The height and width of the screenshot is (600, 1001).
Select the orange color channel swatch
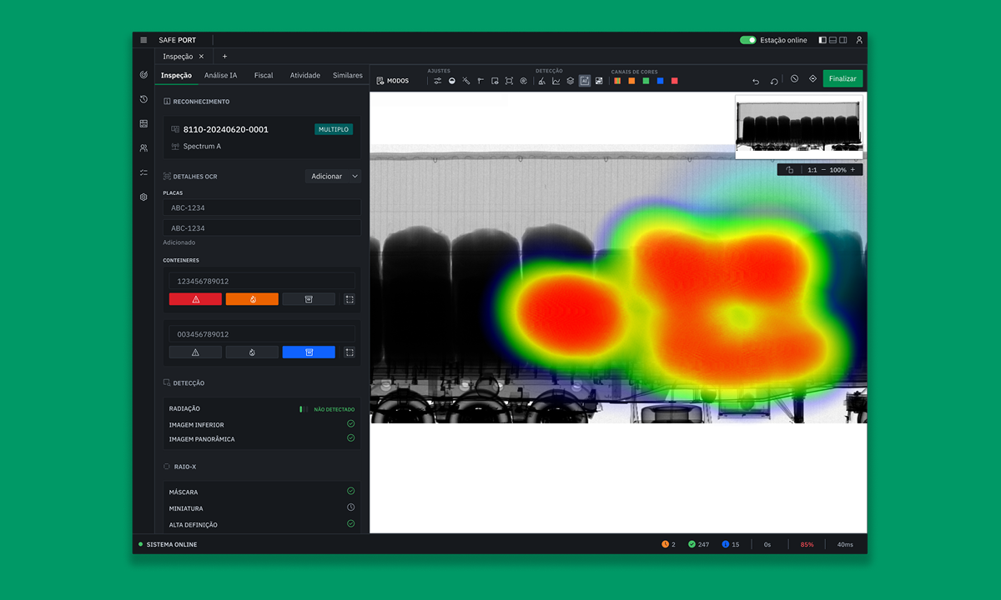pyautogui.click(x=631, y=81)
